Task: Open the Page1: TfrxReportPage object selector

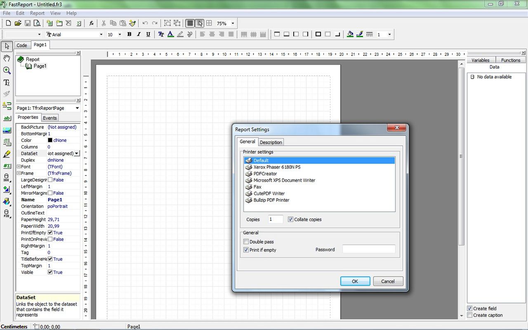Action: point(48,108)
